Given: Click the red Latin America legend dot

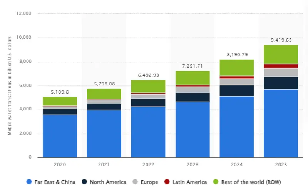Looking at the screenshot, I should point(167,182).
